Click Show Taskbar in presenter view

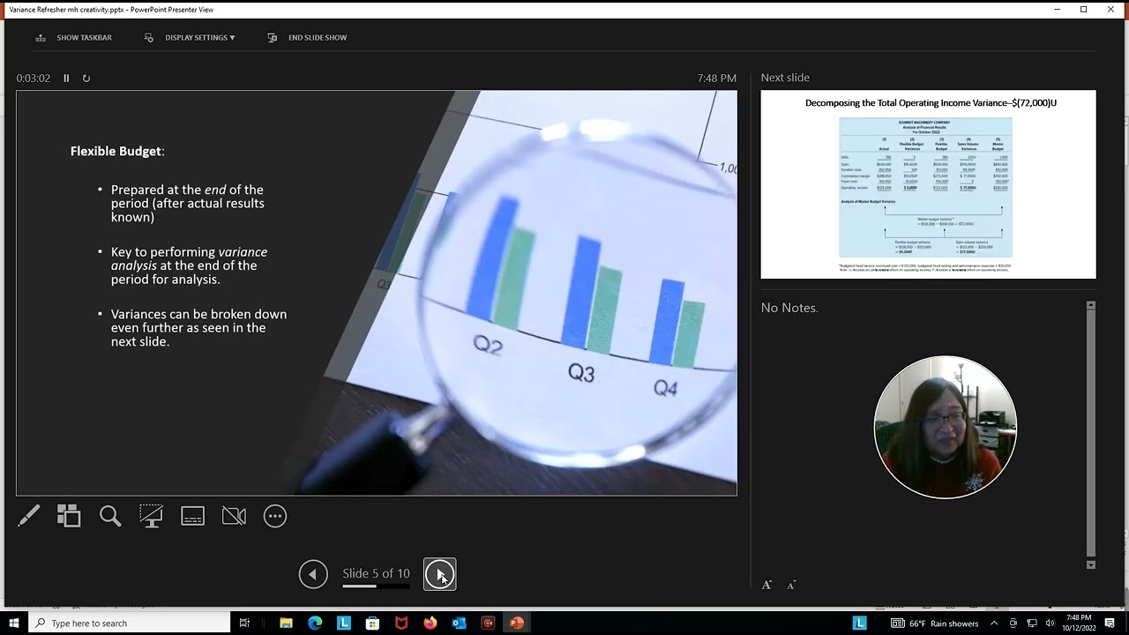[x=74, y=38]
